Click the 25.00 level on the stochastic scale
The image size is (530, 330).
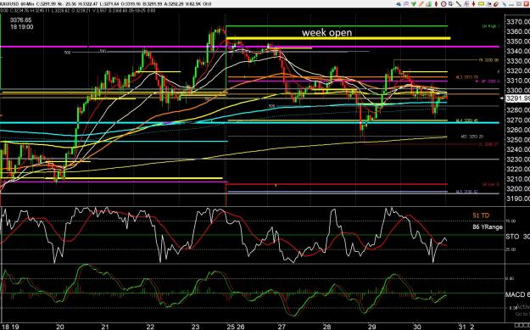click(x=510, y=249)
